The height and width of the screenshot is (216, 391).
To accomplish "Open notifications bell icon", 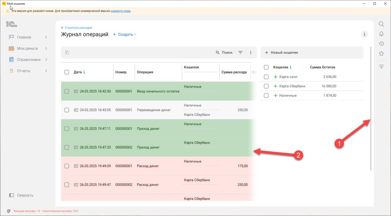I will pyautogui.click(x=381, y=34).
